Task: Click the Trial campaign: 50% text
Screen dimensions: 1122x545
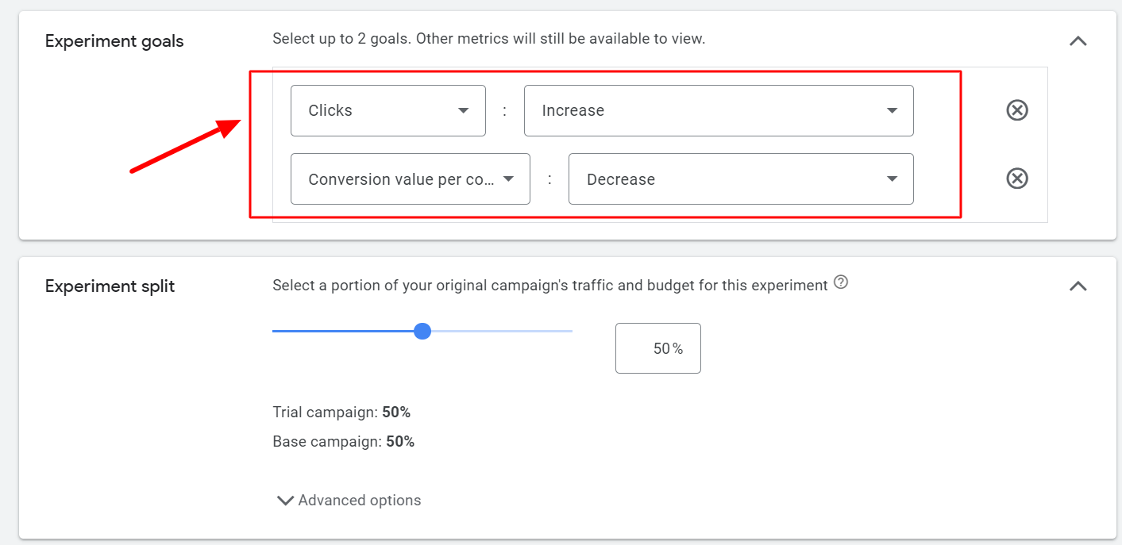Action: click(341, 413)
